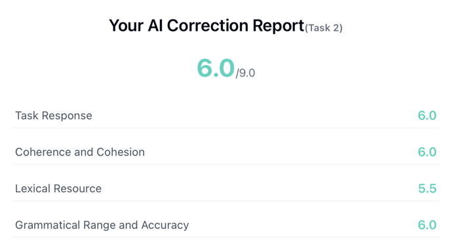This screenshot has height=246, width=453.
Task: Click the Lexical Resource 5.5 score
Action: [427, 188]
